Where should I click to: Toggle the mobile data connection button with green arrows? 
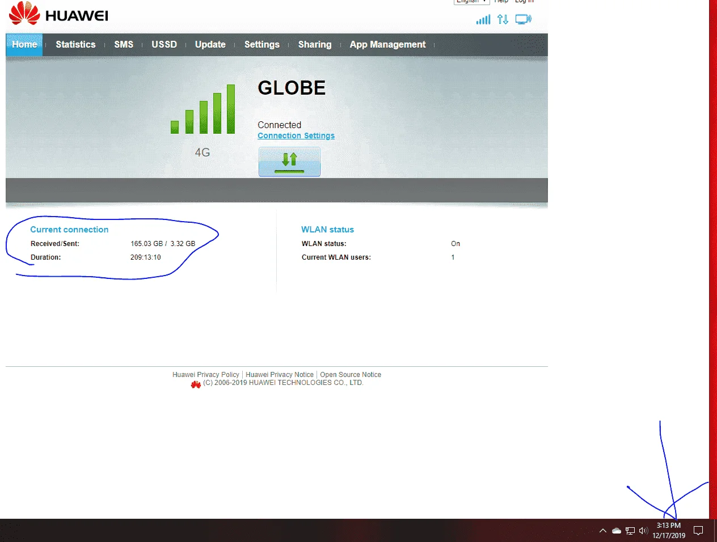(289, 162)
